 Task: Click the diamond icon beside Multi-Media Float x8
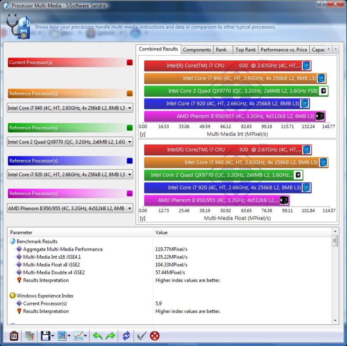19,265
